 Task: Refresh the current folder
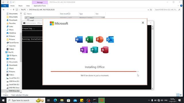click(151, 10)
